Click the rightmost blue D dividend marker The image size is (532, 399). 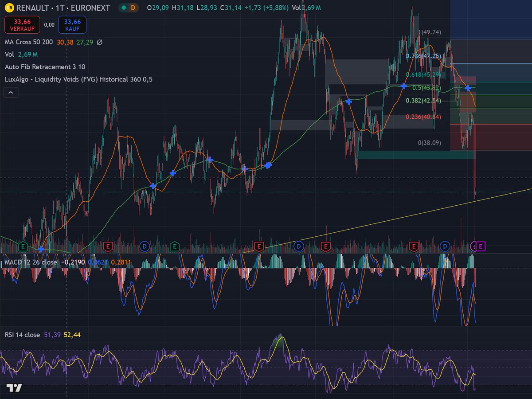pyautogui.click(x=445, y=246)
